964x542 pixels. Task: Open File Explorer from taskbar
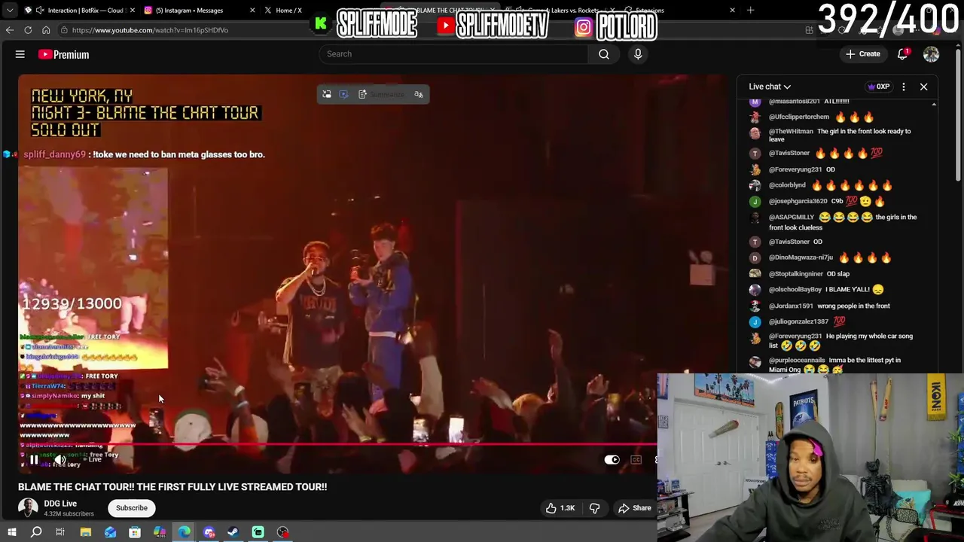pyautogui.click(x=86, y=532)
